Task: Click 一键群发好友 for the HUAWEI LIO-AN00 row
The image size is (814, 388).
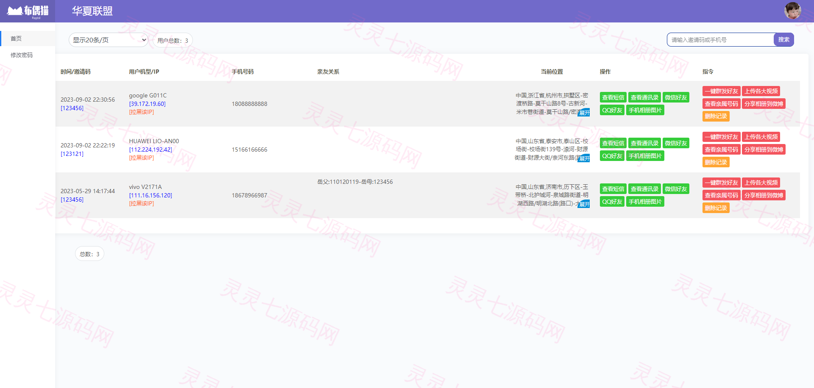Action: coord(722,137)
